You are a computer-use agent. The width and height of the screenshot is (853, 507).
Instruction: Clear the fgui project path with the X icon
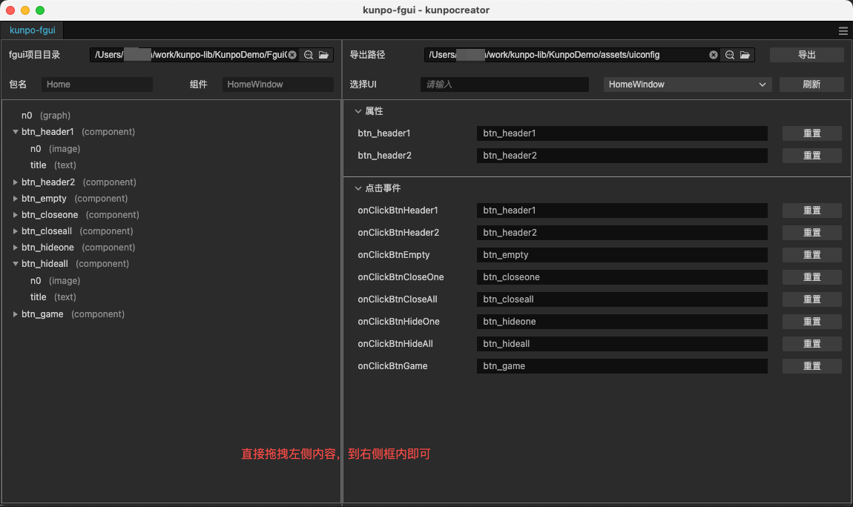[x=292, y=54]
